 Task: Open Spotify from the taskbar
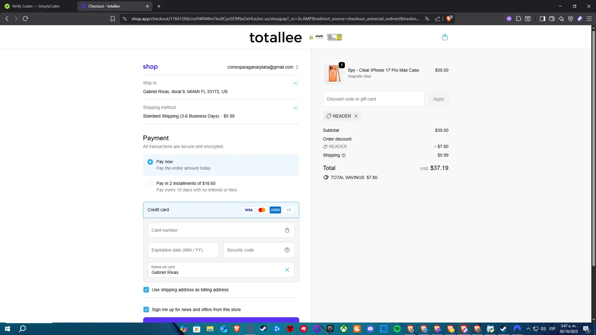(x=397, y=329)
